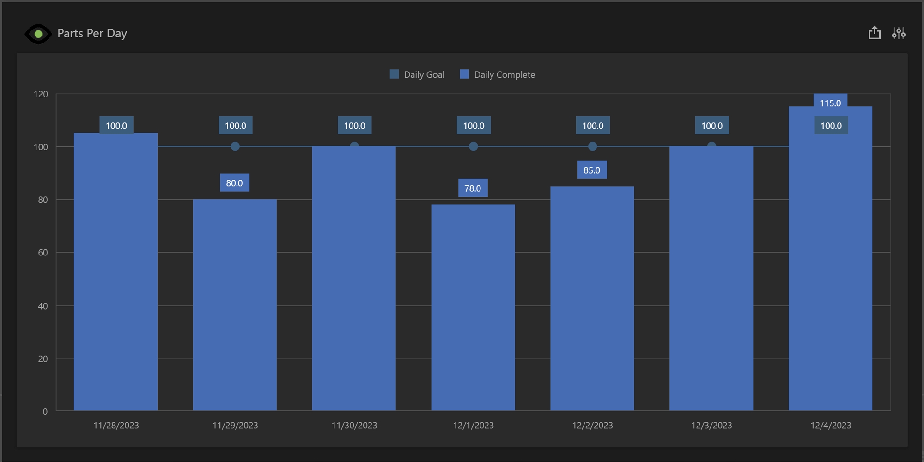Screen dimensions: 924x462
Task: Click the goal line marker for 12/2/2023
Action: coord(592,146)
